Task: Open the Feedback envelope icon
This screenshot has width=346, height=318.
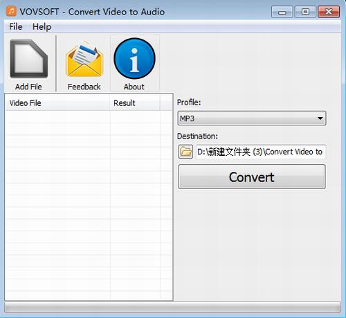Action: click(x=84, y=60)
